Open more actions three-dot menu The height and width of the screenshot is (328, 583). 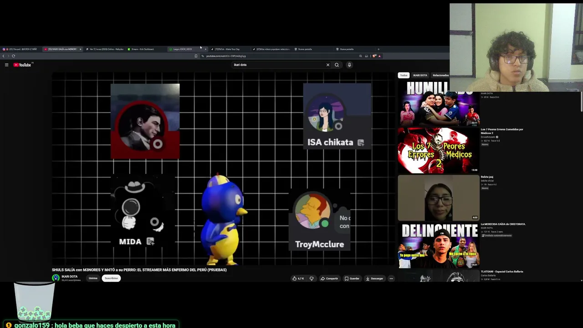point(391,278)
